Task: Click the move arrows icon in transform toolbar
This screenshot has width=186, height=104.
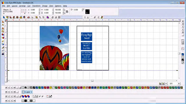Action: (x=85, y=17)
